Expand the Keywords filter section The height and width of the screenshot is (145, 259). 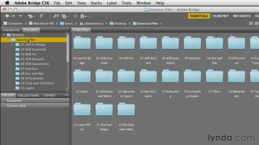[x=3, y=100]
